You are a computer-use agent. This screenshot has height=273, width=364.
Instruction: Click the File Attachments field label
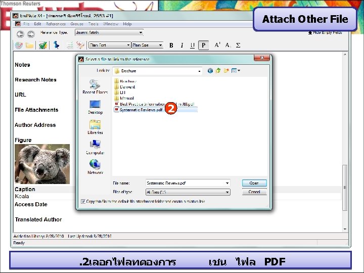(x=36, y=110)
